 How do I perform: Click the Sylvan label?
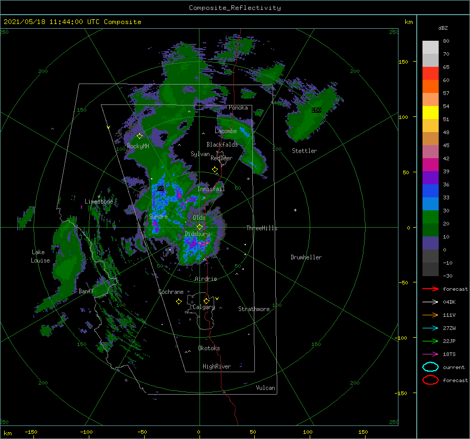click(200, 154)
